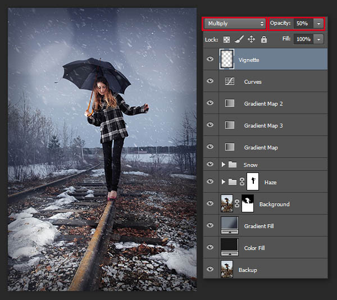This screenshot has height=300, width=337.
Task: Hide the Backup layer
Action: point(210,270)
